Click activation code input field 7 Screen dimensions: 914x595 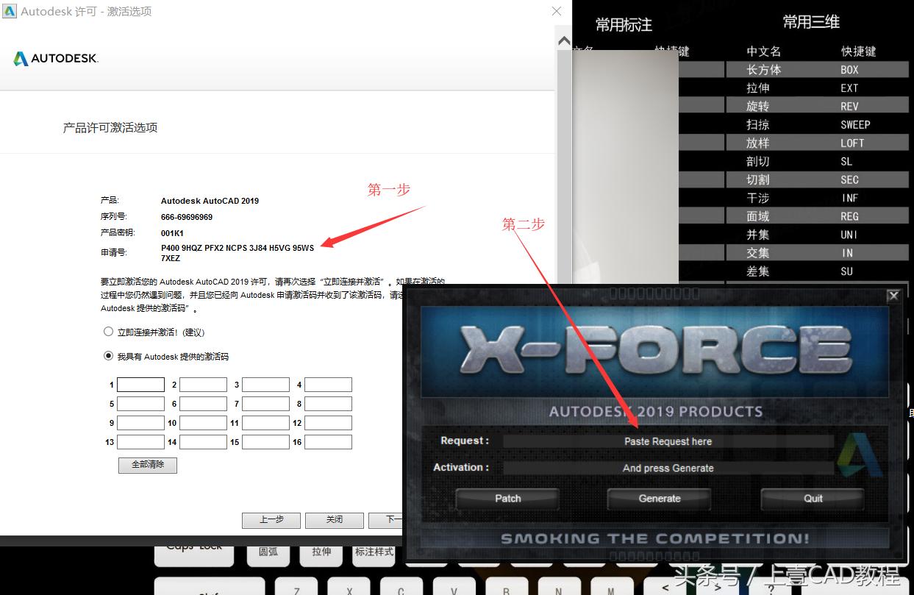[266, 404]
